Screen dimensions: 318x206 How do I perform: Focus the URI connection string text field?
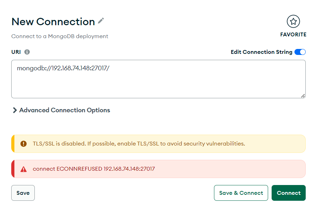(x=158, y=79)
